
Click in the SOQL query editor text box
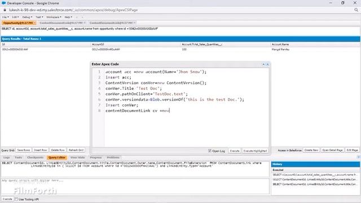point(135,169)
